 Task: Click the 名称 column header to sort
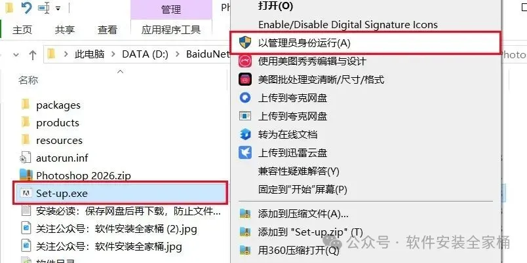pos(28,80)
